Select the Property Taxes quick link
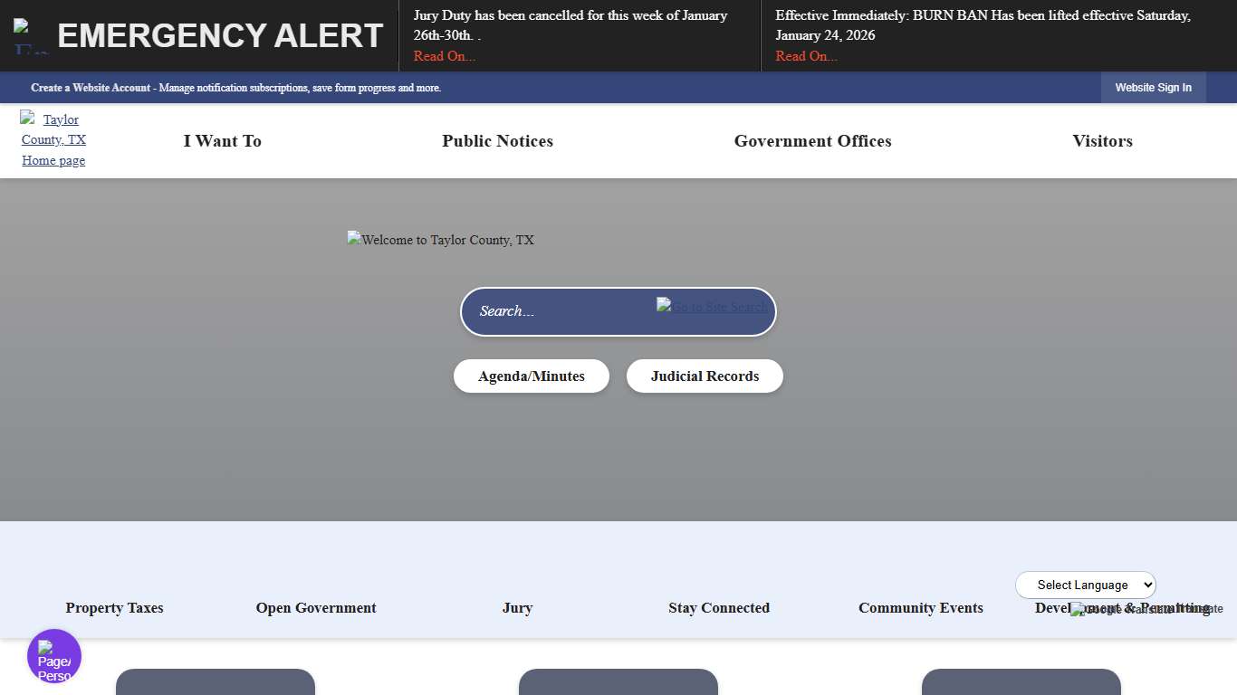Viewport: 1237px width, 695px height. (114, 608)
